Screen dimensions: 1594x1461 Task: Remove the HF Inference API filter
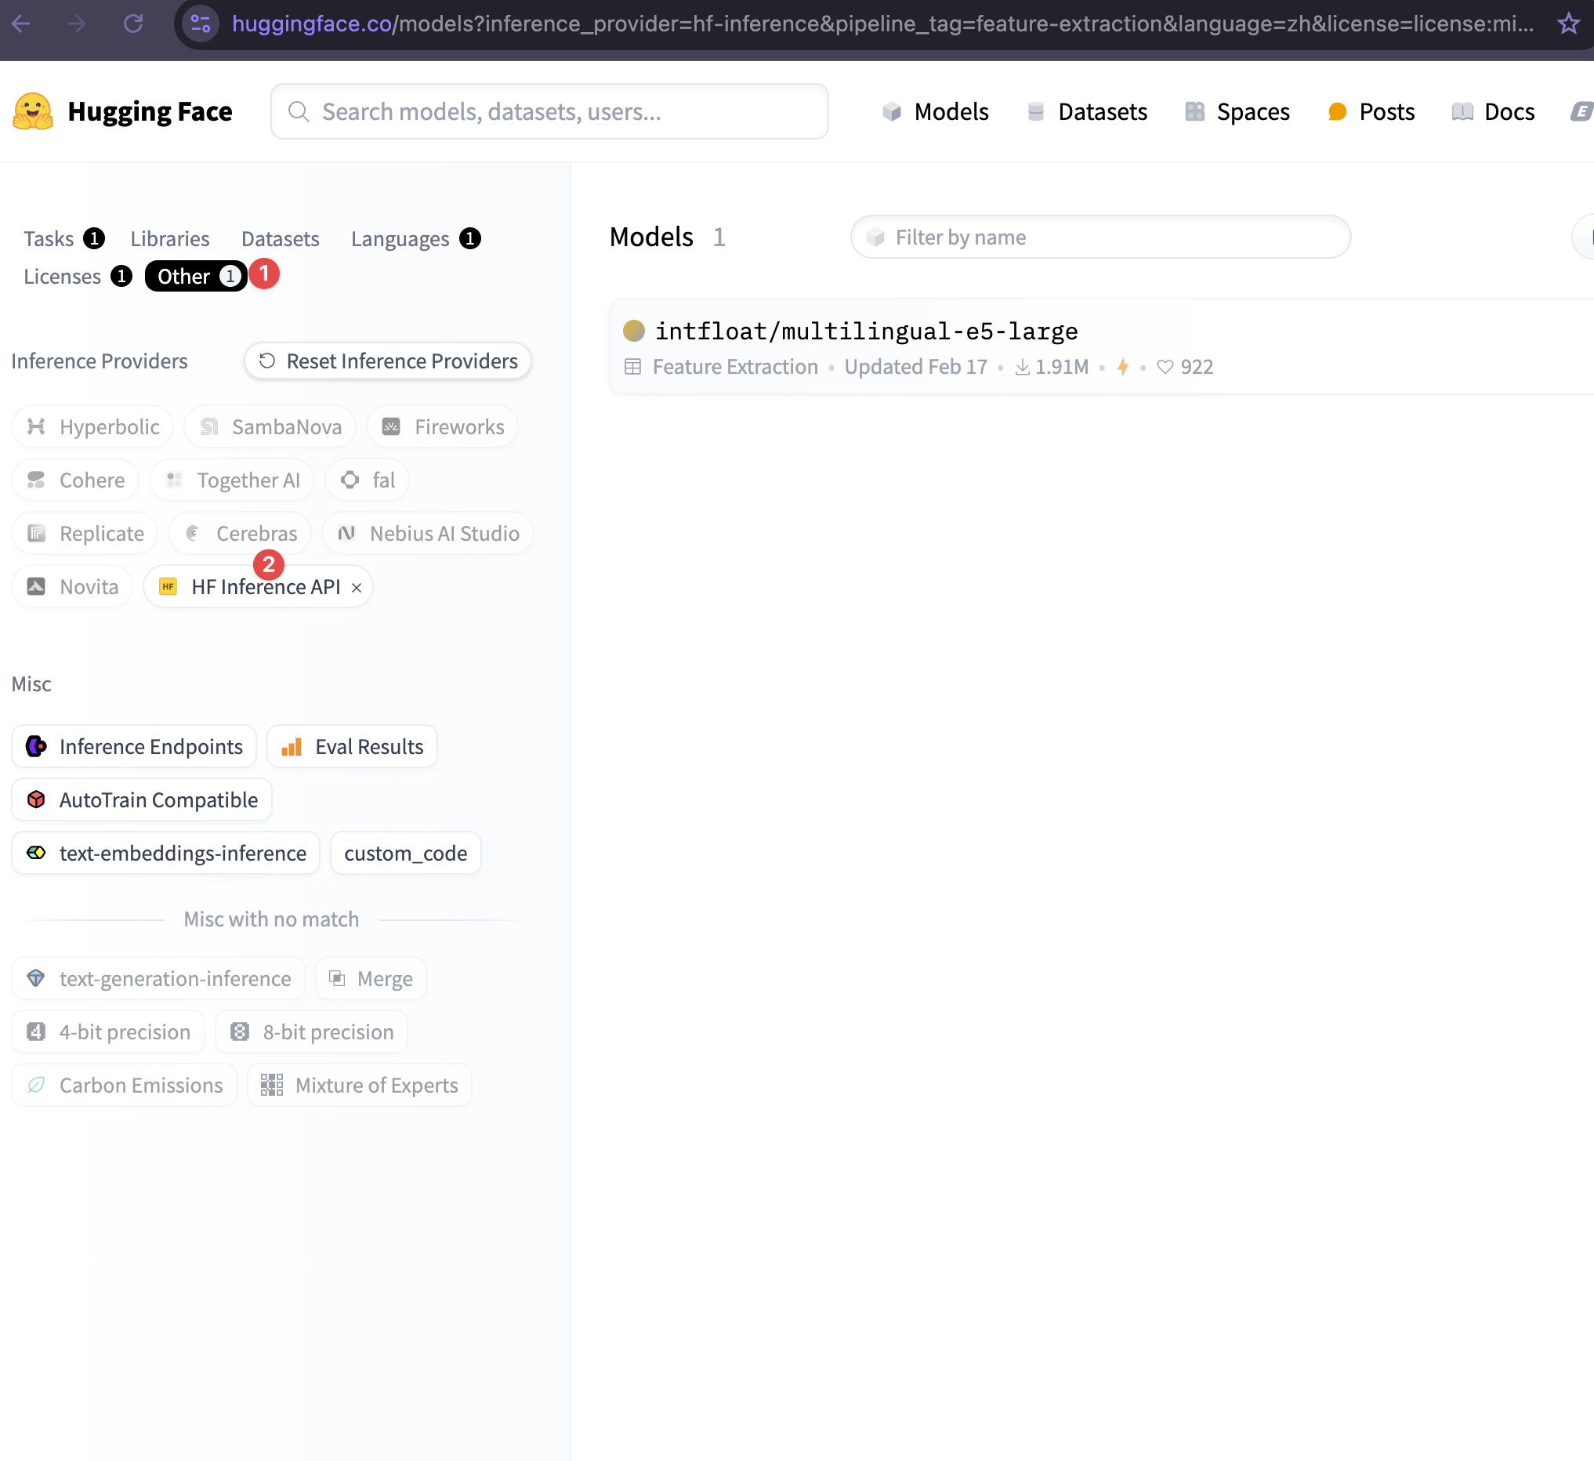coord(357,587)
